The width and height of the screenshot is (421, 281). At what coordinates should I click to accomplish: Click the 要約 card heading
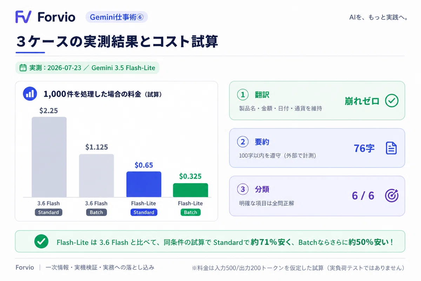[262, 142]
